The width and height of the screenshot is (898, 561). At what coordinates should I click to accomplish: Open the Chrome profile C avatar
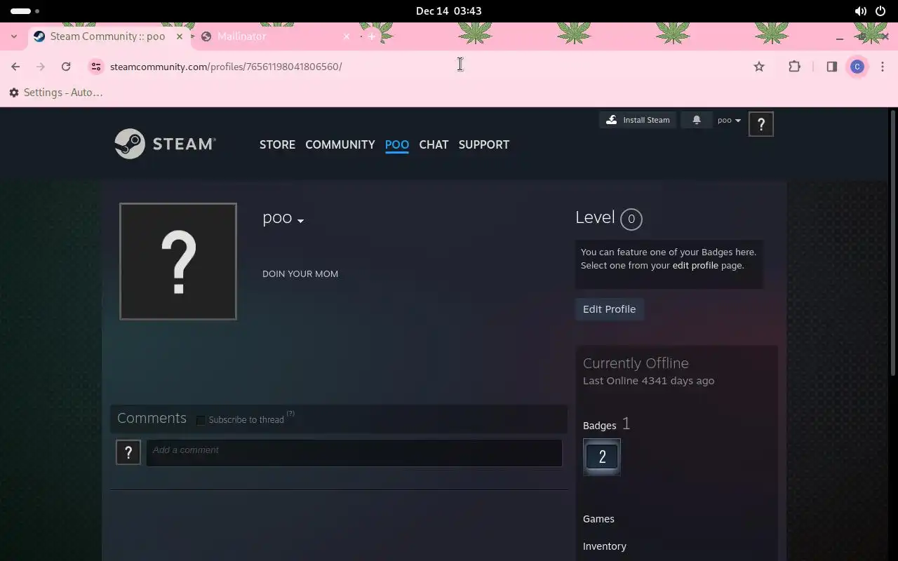point(857,67)
